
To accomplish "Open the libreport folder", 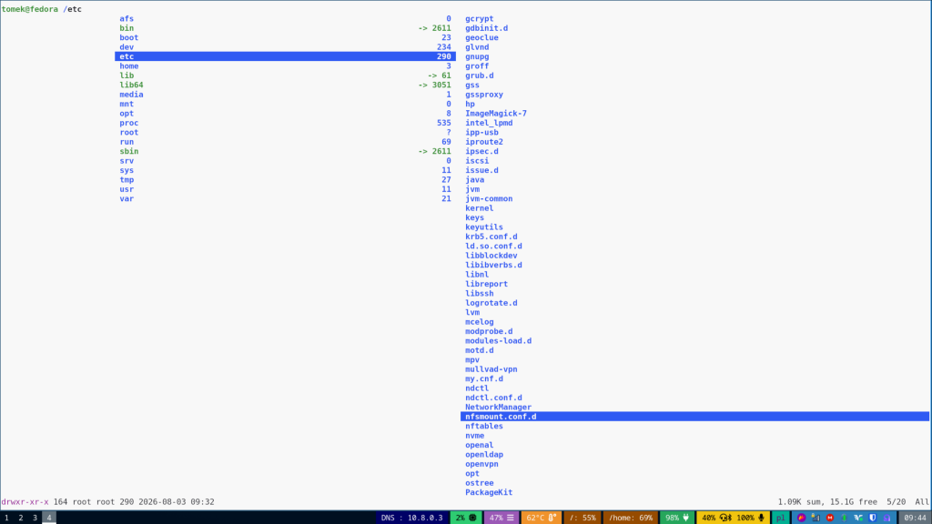I will coord(486,284).
